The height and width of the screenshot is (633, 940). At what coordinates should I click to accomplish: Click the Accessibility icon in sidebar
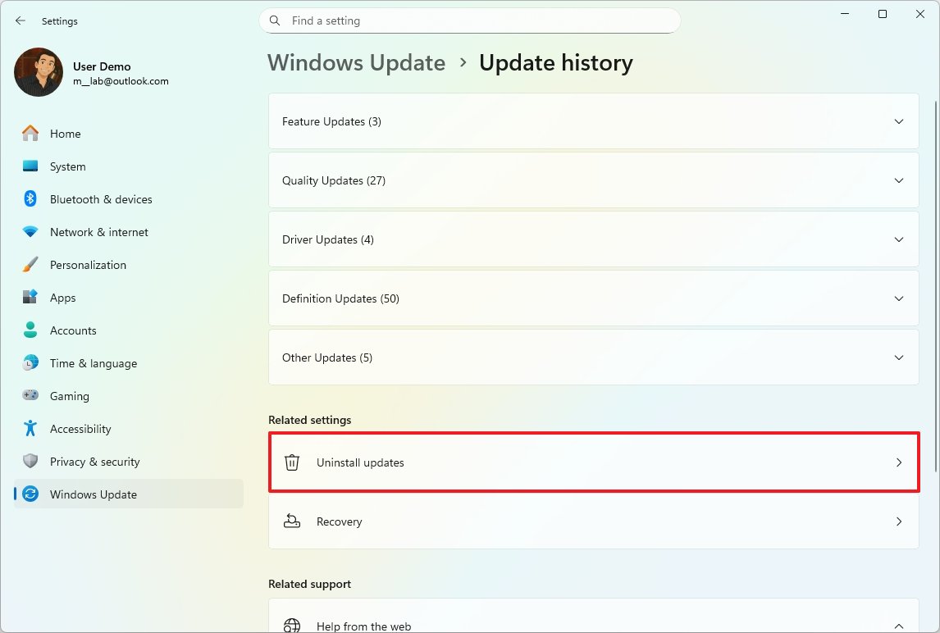pyautogui.click(x=31, y=429)
